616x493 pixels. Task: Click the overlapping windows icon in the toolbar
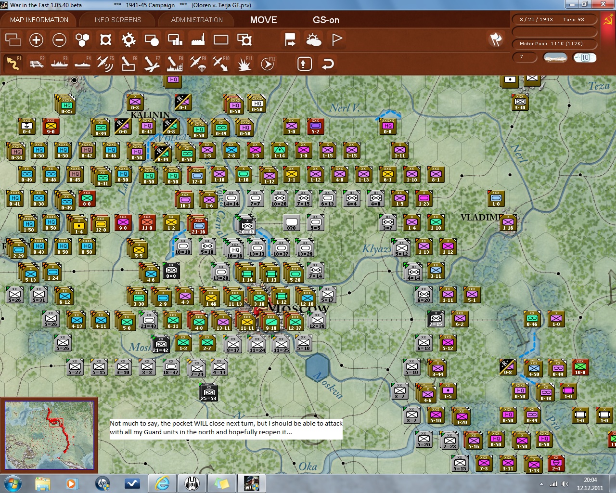[13, 39]
